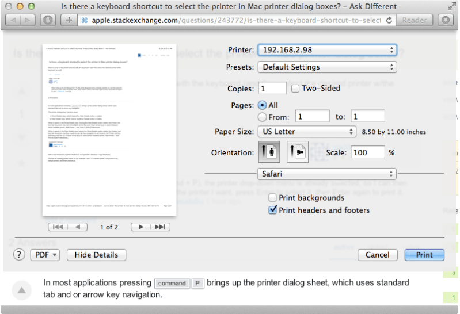
Task: Click the From page number field
Action: [x=312, y=116]
